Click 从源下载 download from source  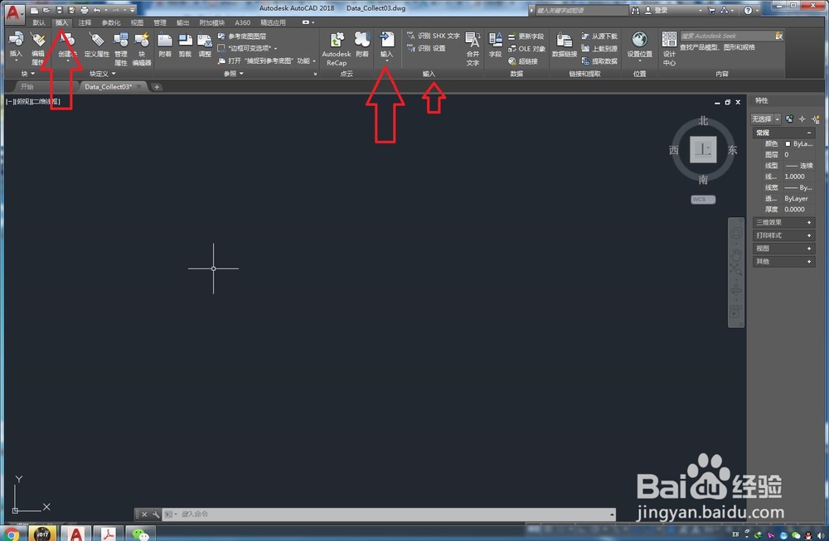(599, 36)
